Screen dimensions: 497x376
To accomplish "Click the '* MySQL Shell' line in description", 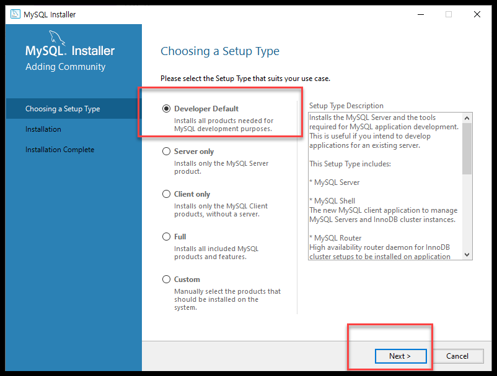I will 332,201.
